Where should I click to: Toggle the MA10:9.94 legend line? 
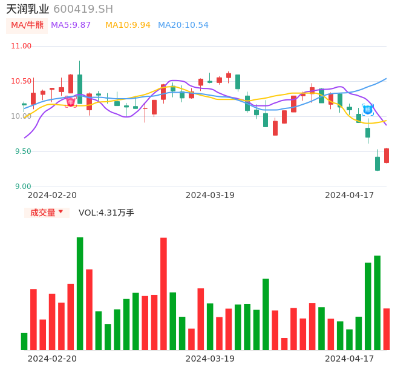pyautogui.click(x=128, y=25)
